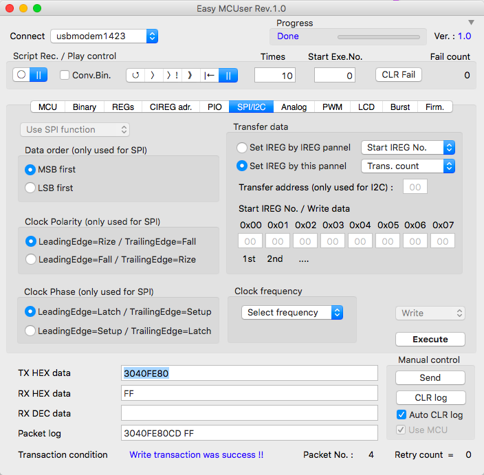Choose LeadingEdge=Fall / TrailingEdge=Rize polarity
484x475 pixels.
click(x=30, y=259)
